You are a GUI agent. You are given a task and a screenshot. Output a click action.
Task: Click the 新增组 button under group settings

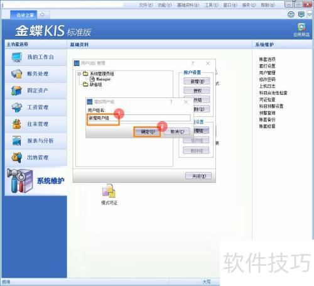[x=202, y=131]
